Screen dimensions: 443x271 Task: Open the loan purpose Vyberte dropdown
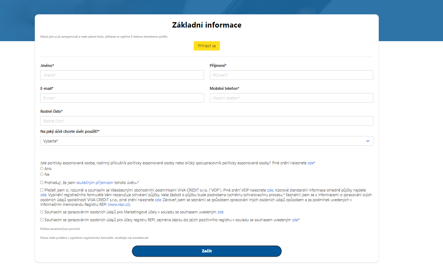(x=207, y=141)
